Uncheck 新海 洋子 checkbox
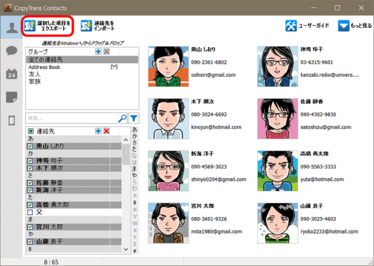Image resolution: width=374 pixels, height=266 pixels. (30, 190)
